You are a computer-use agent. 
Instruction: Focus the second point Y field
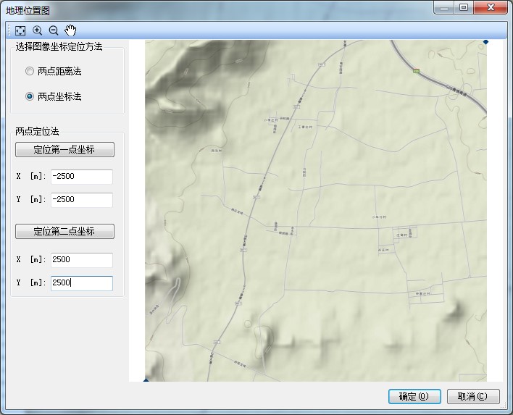pyautogui.click(x=82, y=283)
